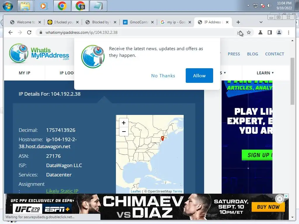
Task: Allow notifications from the prompt
Action: [199, 76]
